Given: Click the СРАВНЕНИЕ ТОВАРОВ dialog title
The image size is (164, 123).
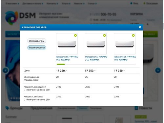Looking at the screenshot, I should (x=34, y=27).
